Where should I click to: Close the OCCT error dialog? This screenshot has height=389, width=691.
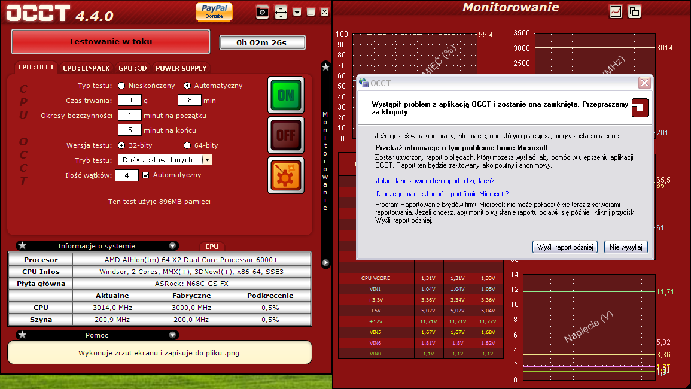tap(644, 83)
